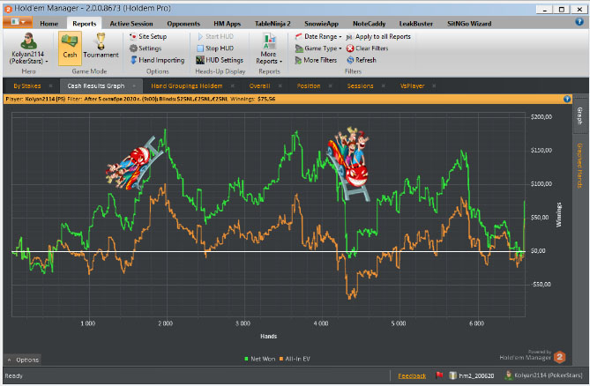Open SitNGo Wizard tab
This screenshot has width=590, height=386.
pyautogui.click(x=469, y=23)
